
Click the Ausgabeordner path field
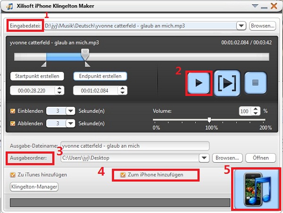click(x=130, y=158)
